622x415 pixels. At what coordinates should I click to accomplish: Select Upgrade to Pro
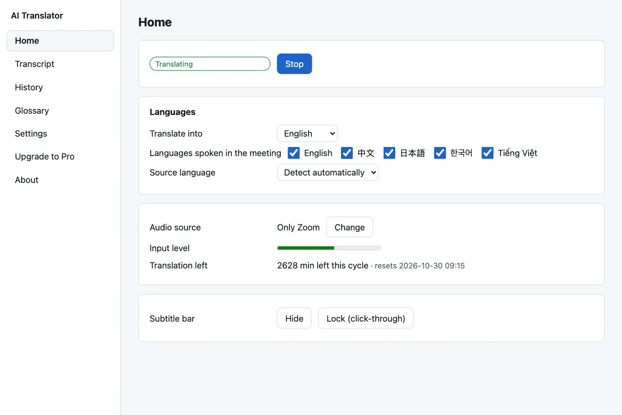60,156
